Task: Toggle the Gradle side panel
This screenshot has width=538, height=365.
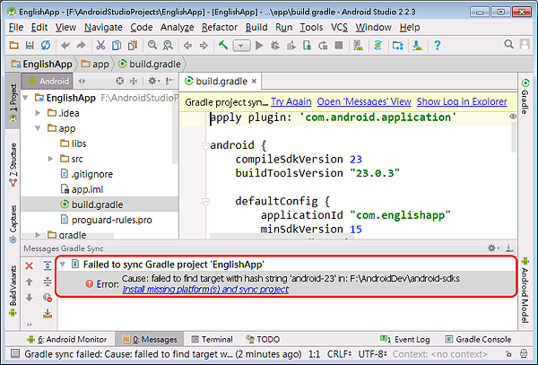Action: tap(525, 96)
